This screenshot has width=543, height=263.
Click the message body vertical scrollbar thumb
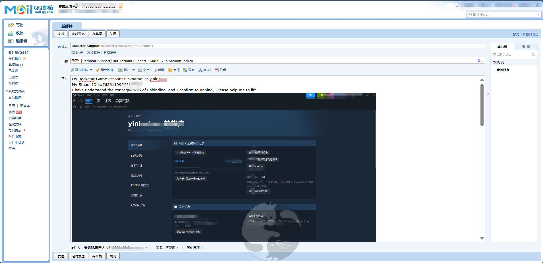coord(482,105)
